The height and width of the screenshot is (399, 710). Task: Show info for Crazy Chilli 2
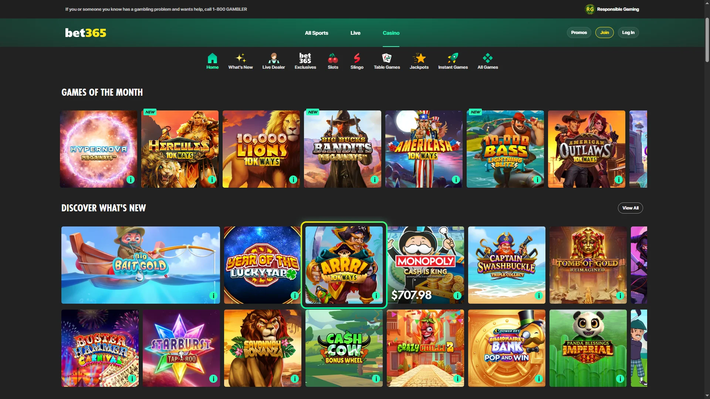tap(457, 379)
